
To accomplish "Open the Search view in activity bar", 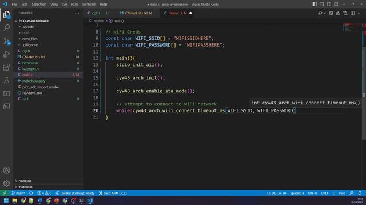I will click(x=6, y=28).
